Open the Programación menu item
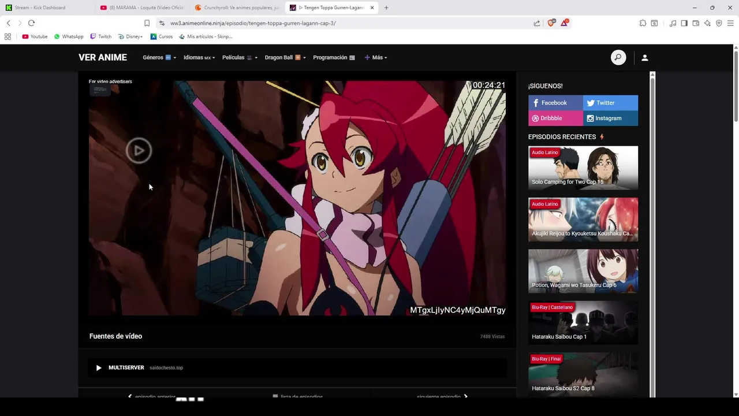 [334, 57]
